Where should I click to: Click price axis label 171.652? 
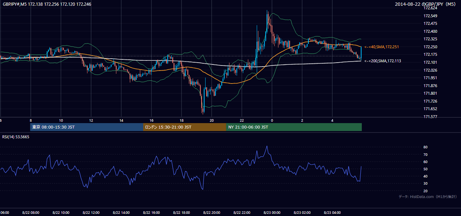431,109
